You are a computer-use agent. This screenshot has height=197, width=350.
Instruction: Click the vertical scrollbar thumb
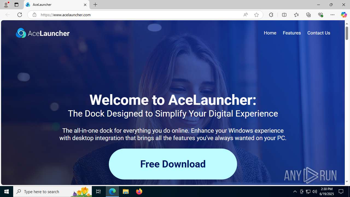347,33
